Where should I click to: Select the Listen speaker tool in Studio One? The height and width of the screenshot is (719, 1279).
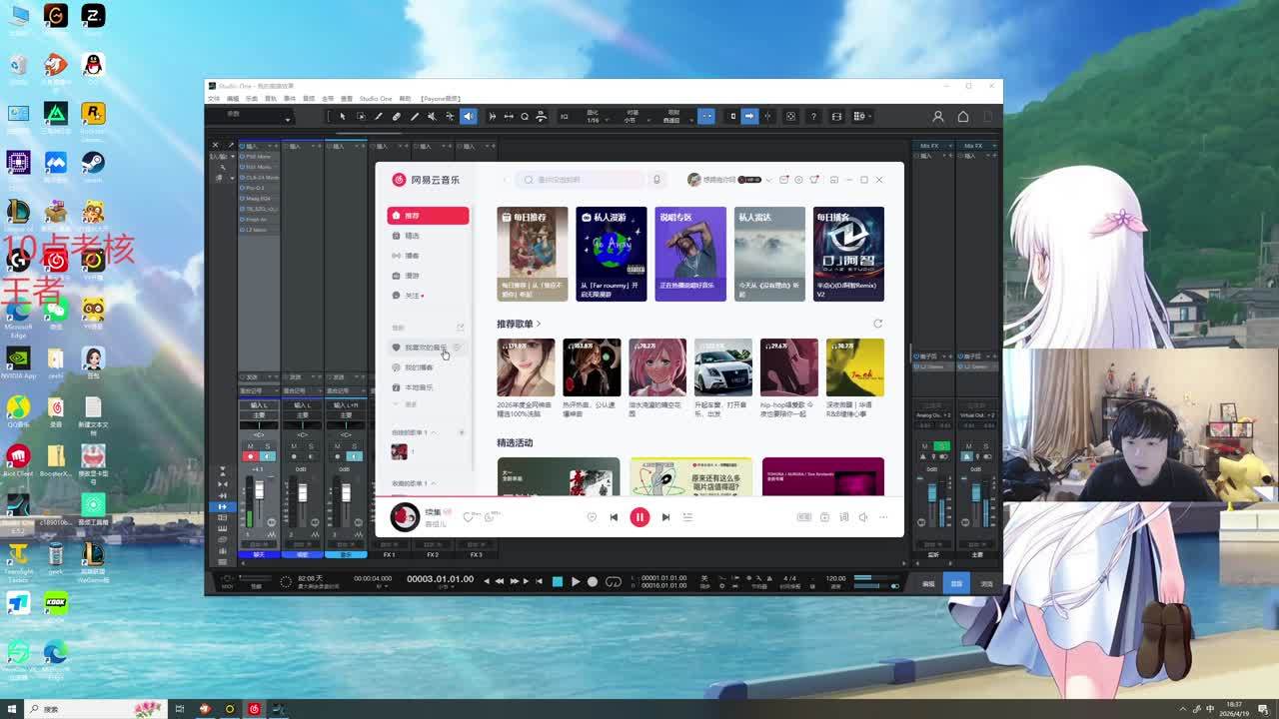(x=468, y=117)
